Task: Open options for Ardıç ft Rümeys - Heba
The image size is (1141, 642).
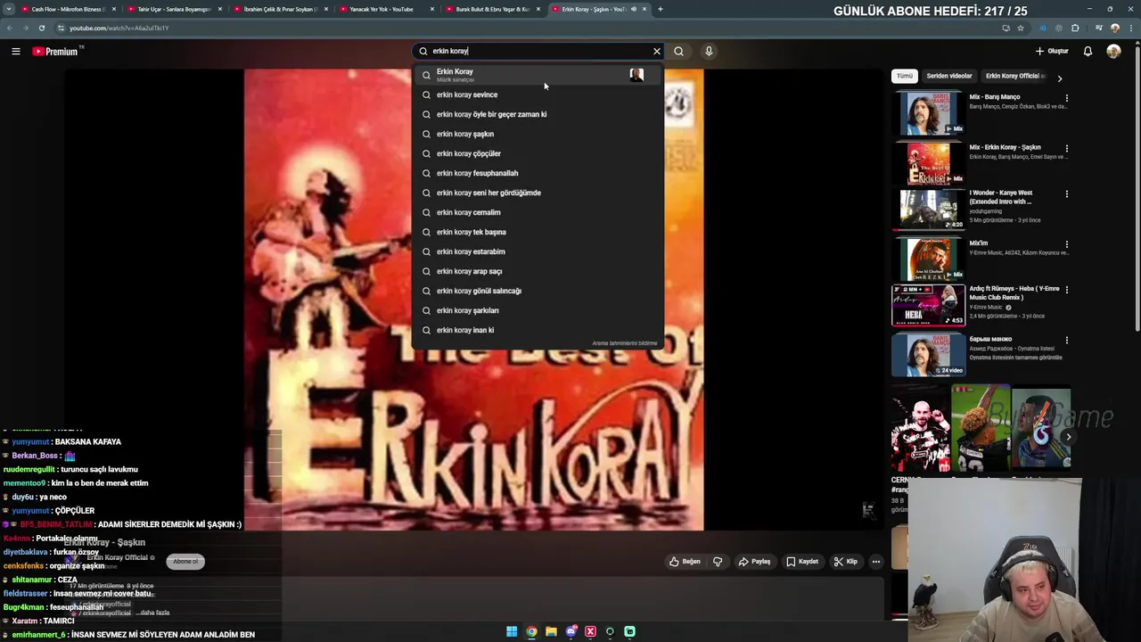Action: click(x=1066, y=289)
